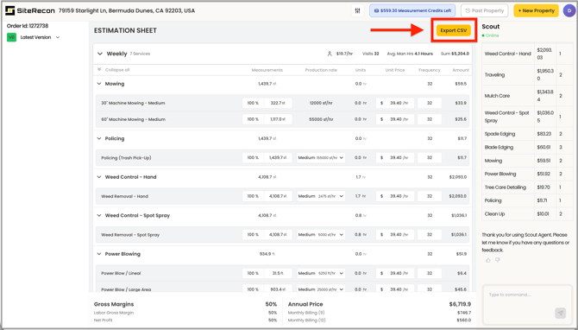Collapse the Power Blowing group
Screen dimensions: 578x330
(99, 254)
